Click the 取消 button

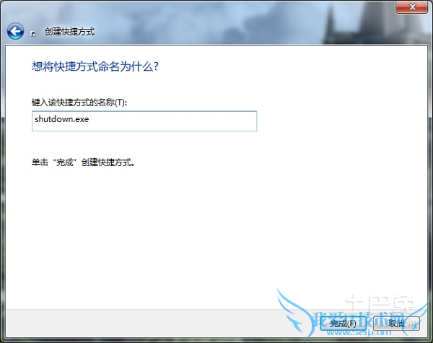coord(396,323)
